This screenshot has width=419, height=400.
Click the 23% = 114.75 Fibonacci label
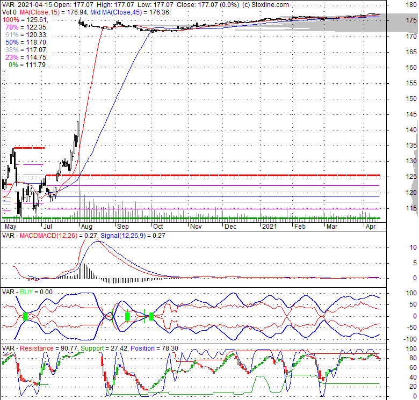[x=20, y=57]
